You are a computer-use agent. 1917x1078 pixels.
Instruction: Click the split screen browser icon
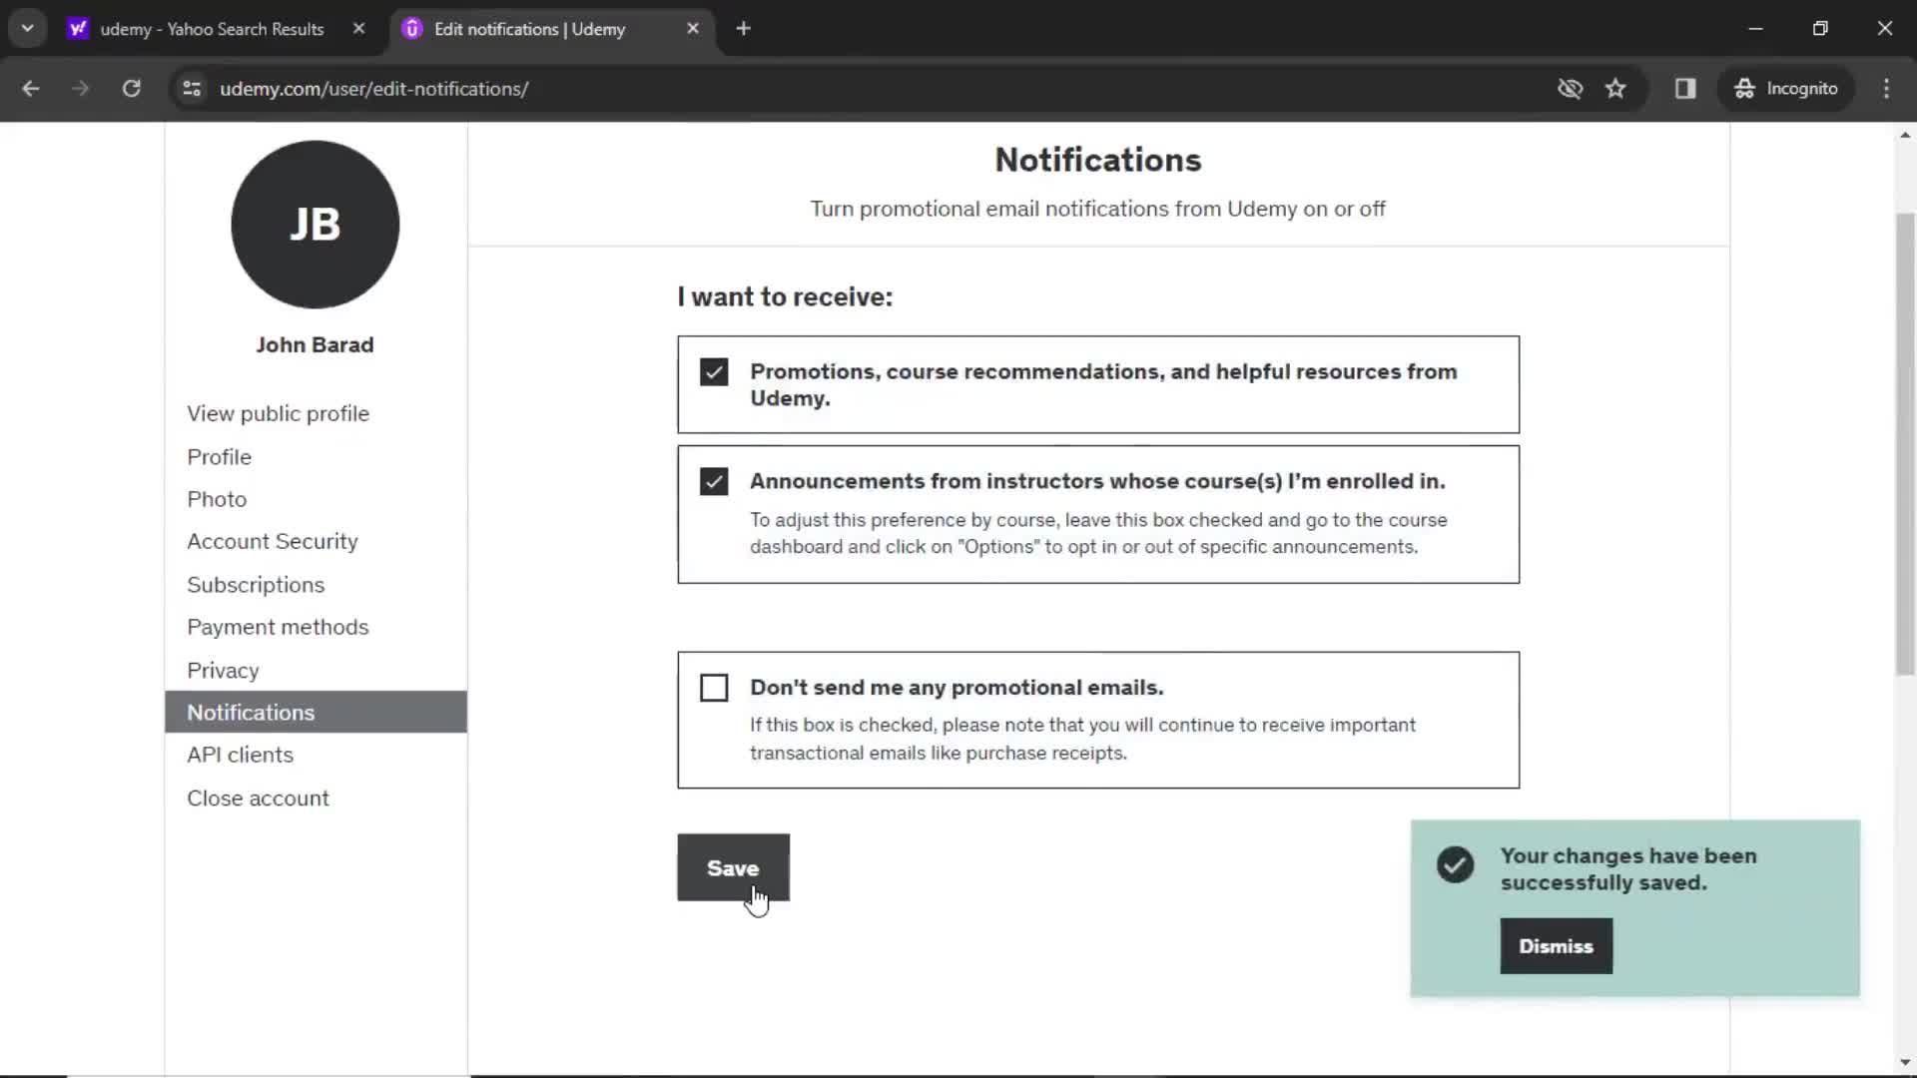tap(1685, 88)
